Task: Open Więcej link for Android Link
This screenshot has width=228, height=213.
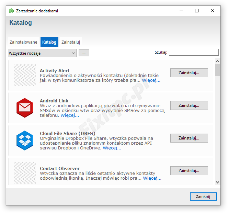Action: click(x=70, y=115)
